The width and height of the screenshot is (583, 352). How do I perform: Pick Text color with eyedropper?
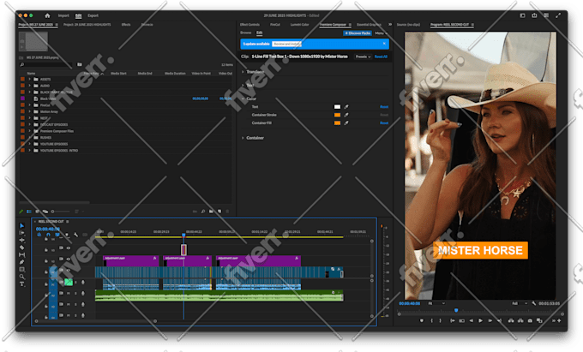346,107
